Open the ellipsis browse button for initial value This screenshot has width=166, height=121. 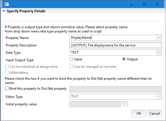click(125, 104)
